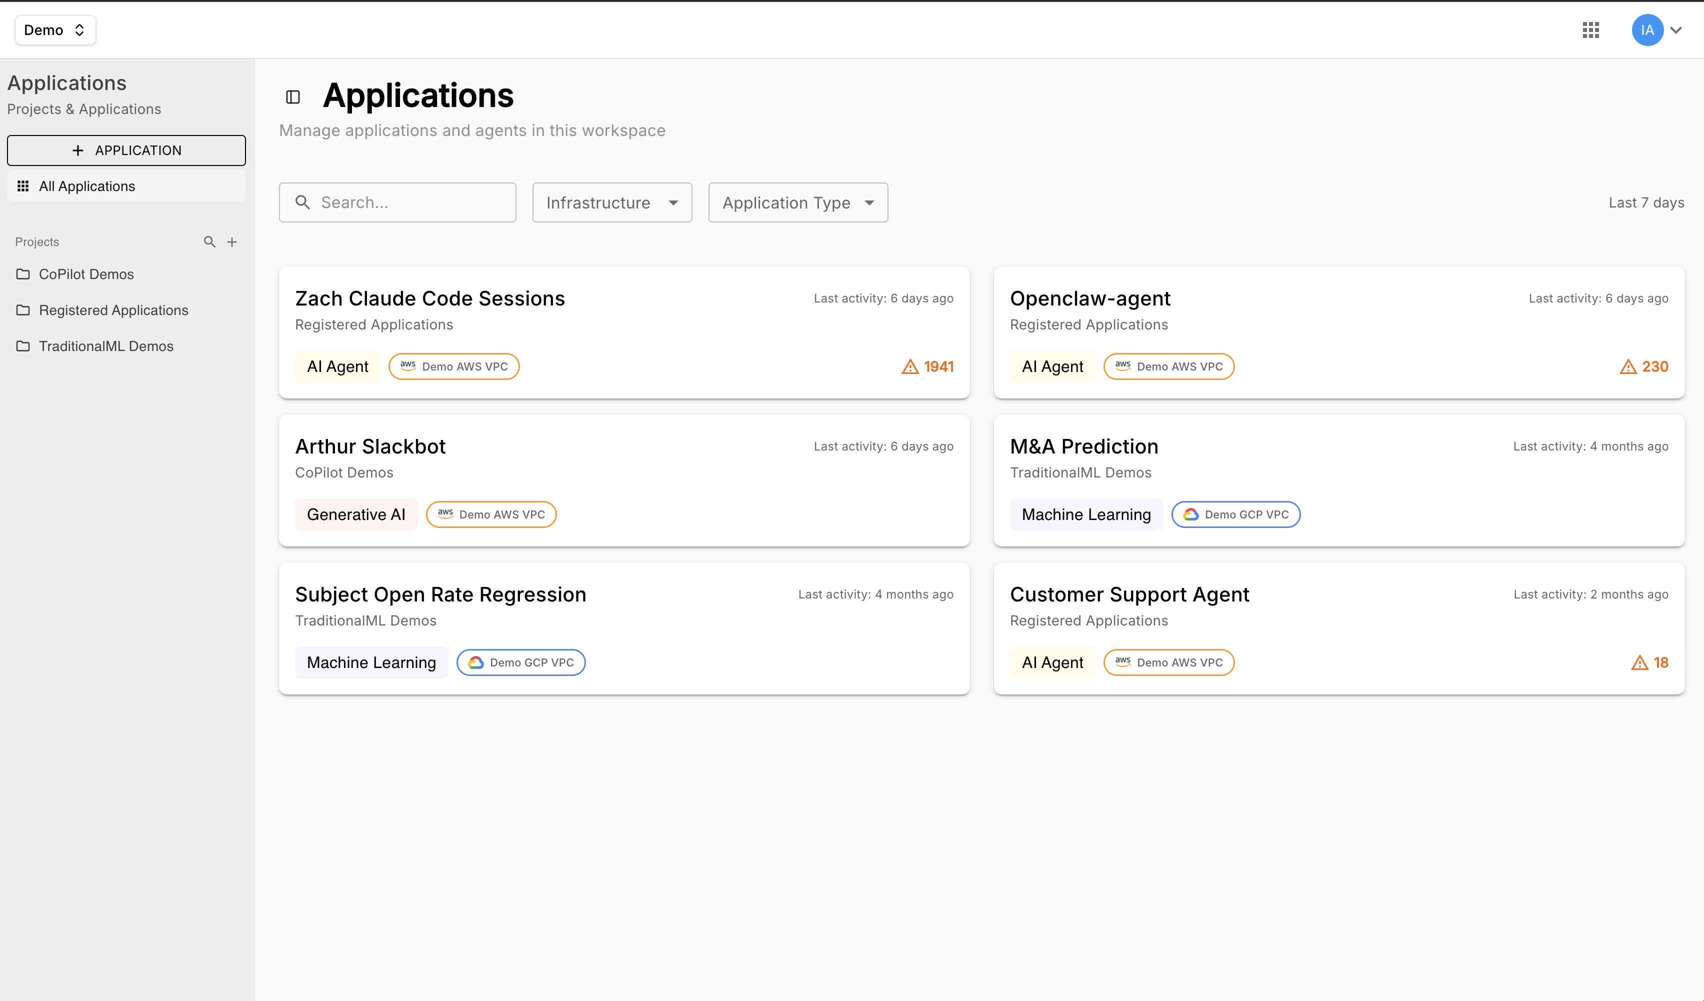This screenshot has height=1001, width=1704.
Task: Click Demo GCP VPC chip on Subject Open Rate
Action: click(520, 663)
